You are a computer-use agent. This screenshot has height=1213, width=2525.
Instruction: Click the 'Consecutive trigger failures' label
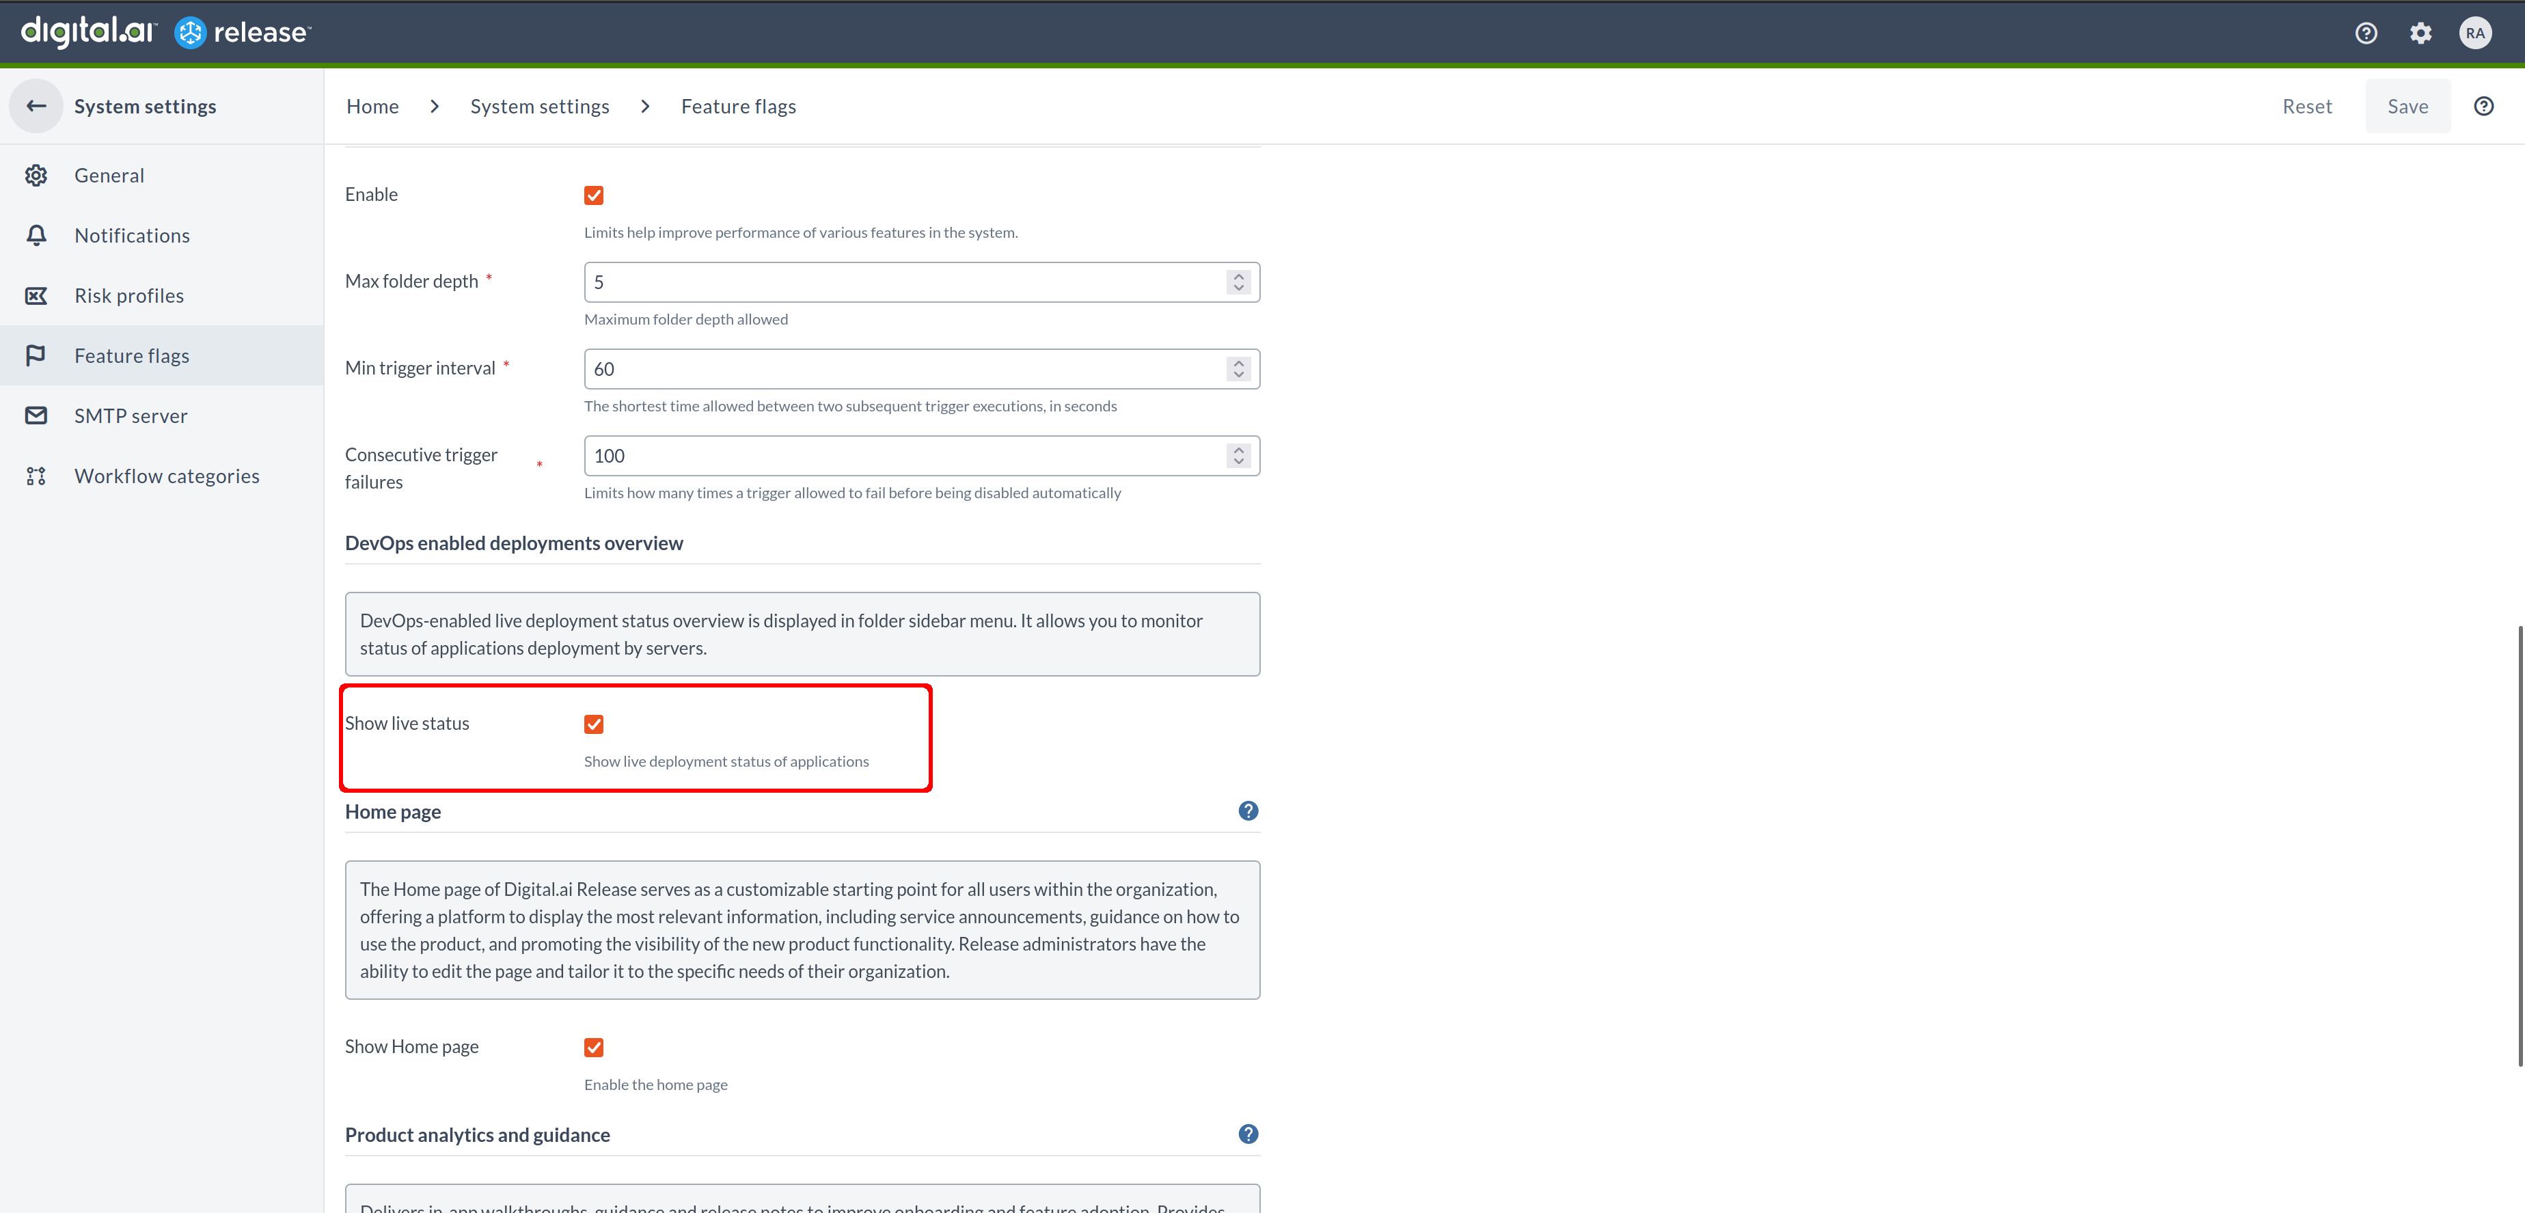click(x=422, y=469)
